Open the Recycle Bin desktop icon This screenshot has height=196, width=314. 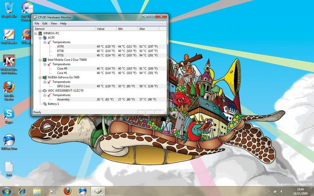[x=9, y=10]
